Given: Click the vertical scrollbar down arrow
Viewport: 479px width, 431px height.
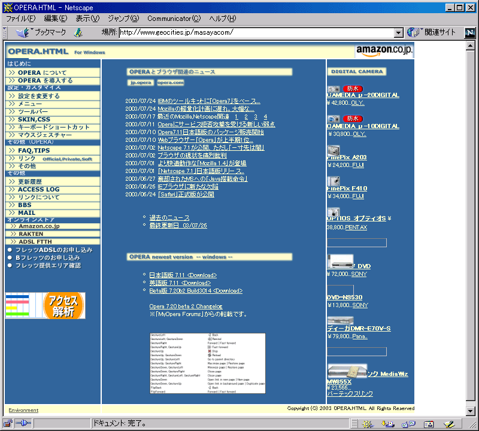Looking at the screenshot, I should click(471, 411).
